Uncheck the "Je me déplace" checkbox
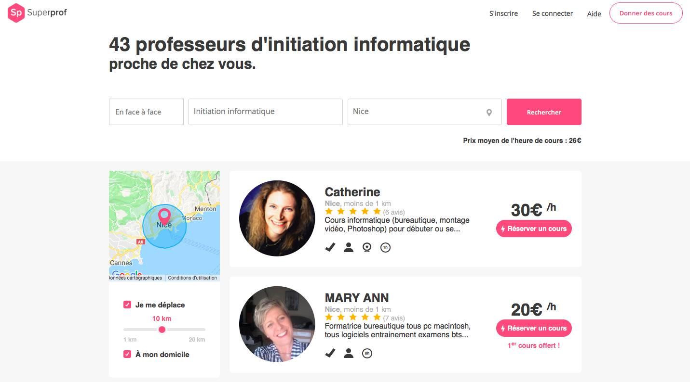This screenshot has height=382, width=690. tap(127, 305)
